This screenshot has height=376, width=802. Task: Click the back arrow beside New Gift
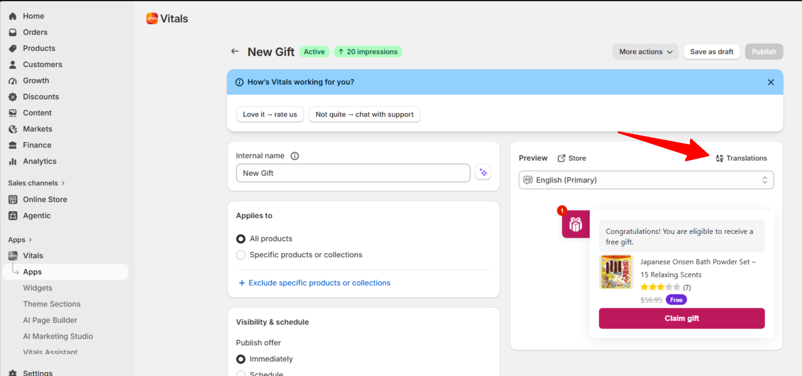click(235, 52)
